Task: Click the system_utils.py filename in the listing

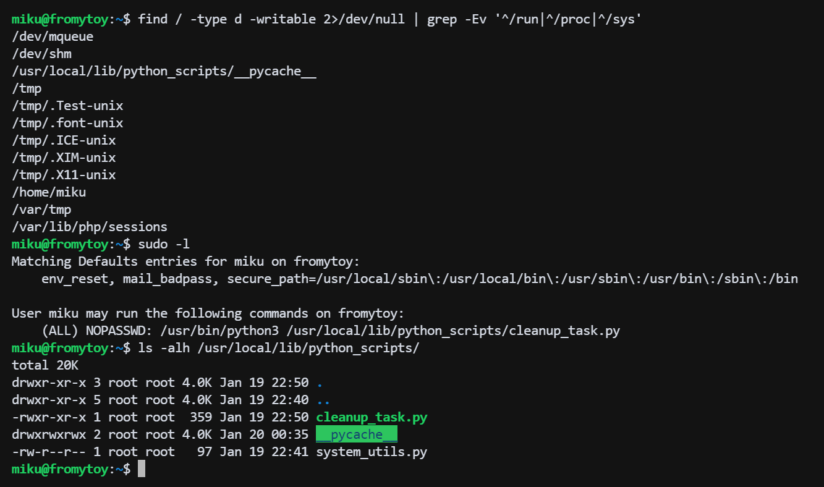Action: [x=371, y=452]
